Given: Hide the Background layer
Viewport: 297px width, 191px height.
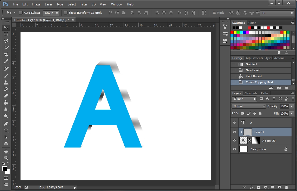Looking at the screenshot, I should (x=234, y=149).
